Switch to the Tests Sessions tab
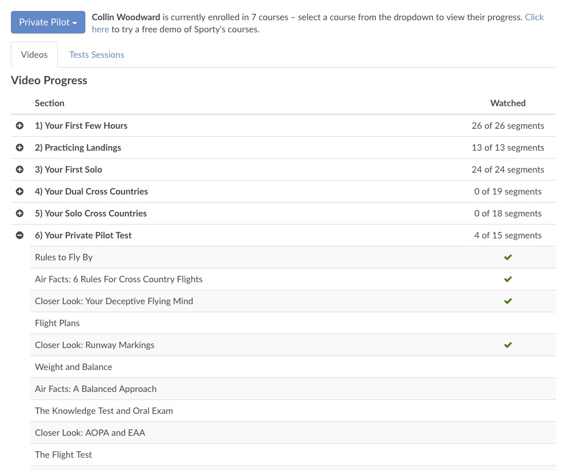 [x=96, y=55]
